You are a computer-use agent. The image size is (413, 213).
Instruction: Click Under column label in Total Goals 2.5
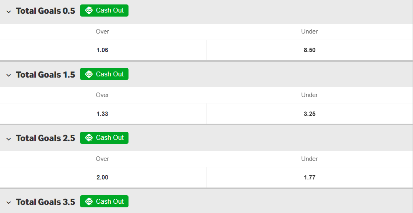310,159
